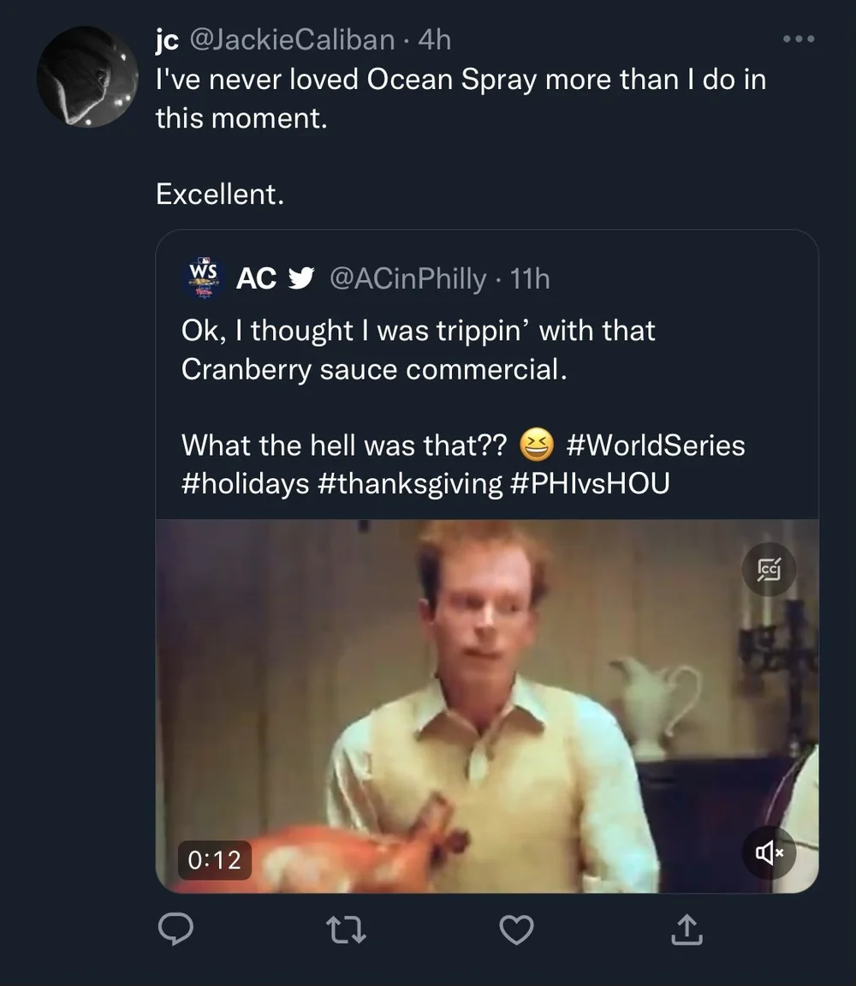Viewport: 856px width, 986px height.
Task: Open the #holidays hashtag
Action: click(x=245, y=484)
